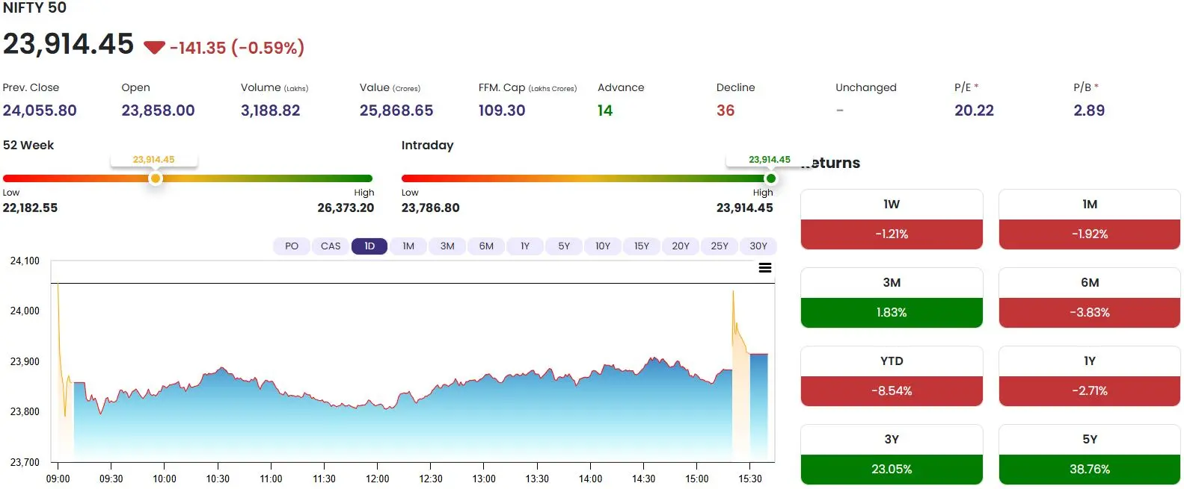Viewport: 1184px width, 489px height.
Task: Switch chart to 30Y range
Action: tap(758, 246)
